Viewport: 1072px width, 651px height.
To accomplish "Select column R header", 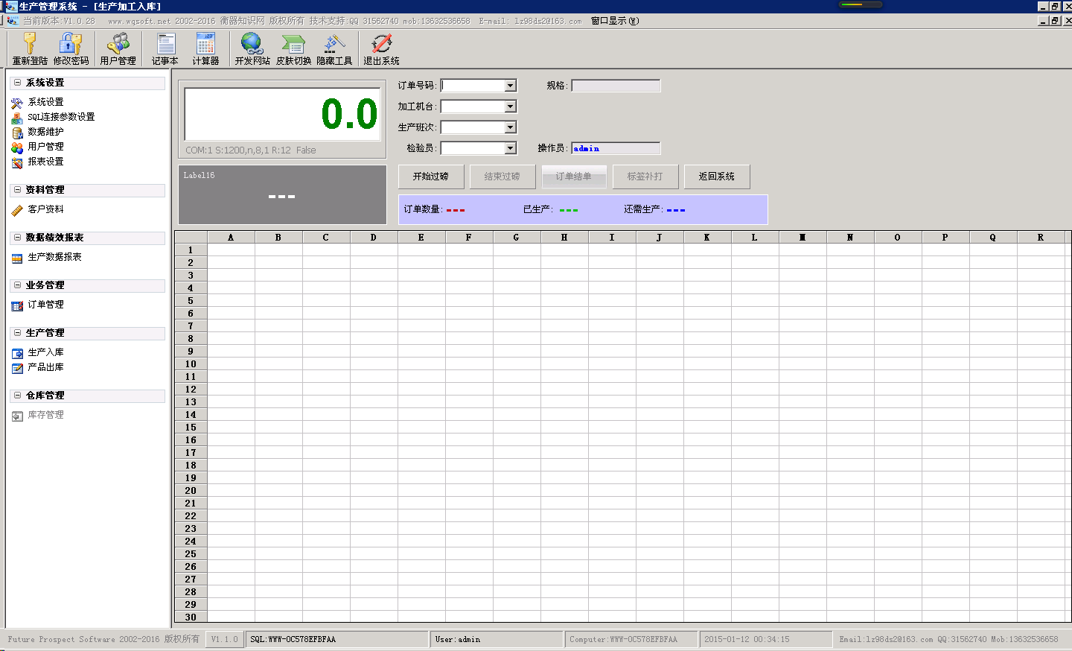I will click(1041, 238).
